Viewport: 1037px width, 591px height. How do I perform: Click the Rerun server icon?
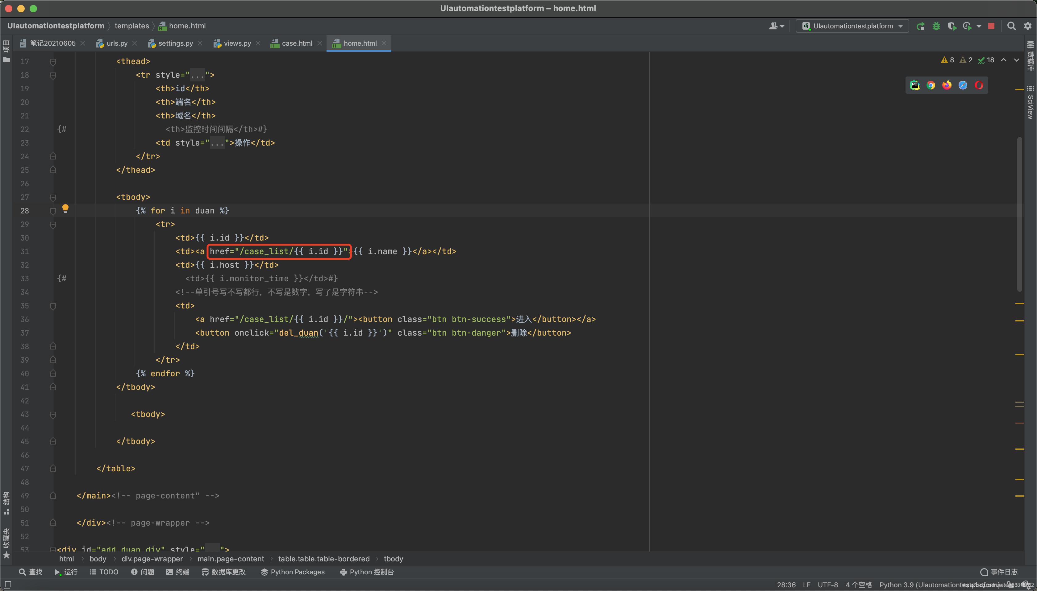tap(920, 26)
